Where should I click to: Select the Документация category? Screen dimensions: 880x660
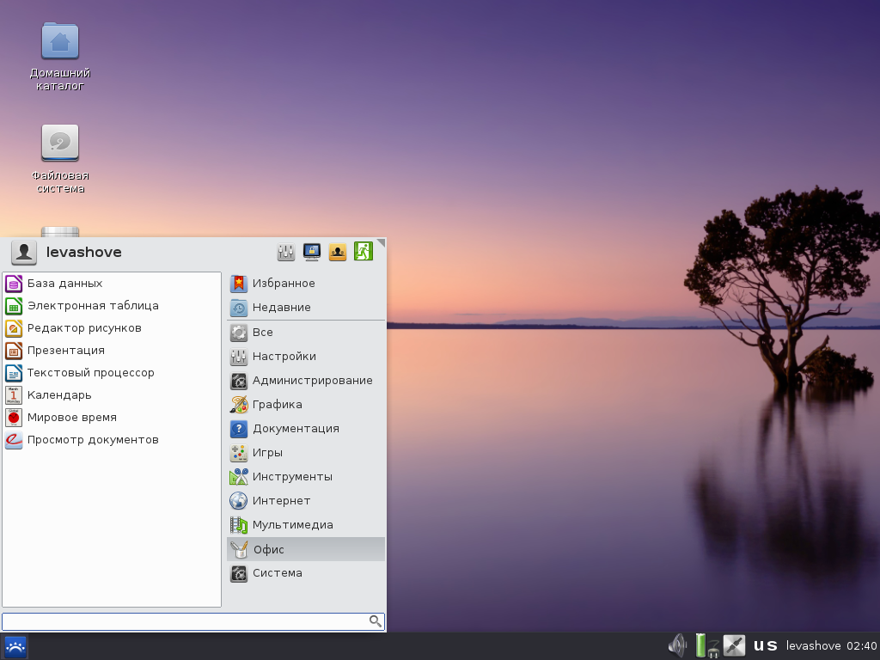tap(306, 429)
